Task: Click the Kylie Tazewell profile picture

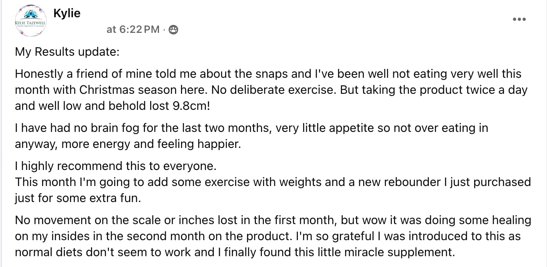Action: point(30,21)
